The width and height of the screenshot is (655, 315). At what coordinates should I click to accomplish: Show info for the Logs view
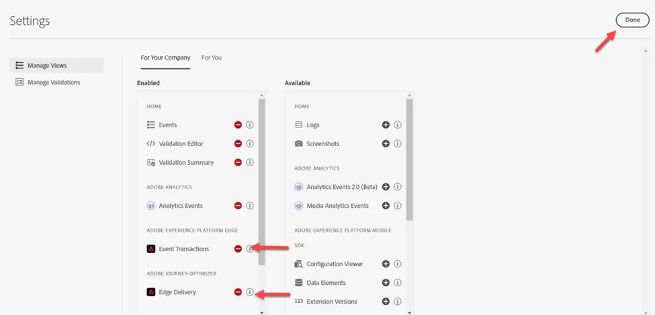tap(398, 125)
